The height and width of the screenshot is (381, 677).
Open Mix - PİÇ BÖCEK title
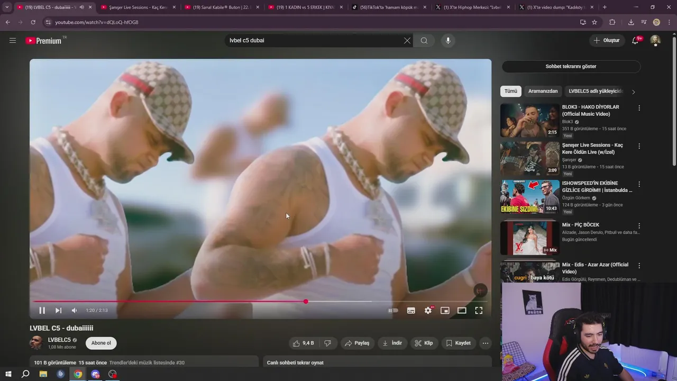[x=581, y=225]
